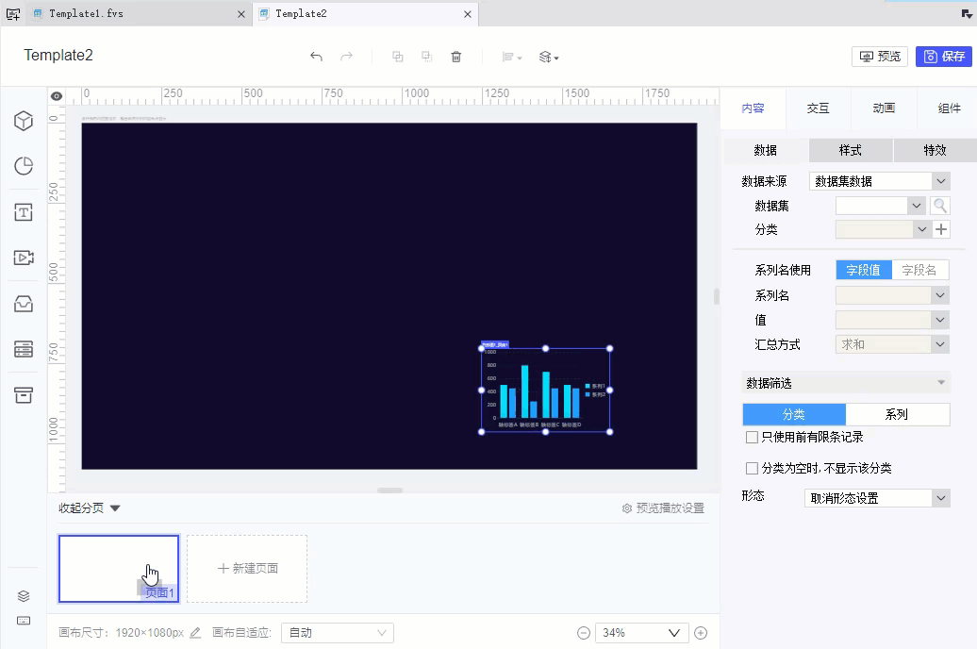The height and width of the screenshot is (649, 977).
Task: Open the inbox-shaped sidebar component icon
Action: coord(24,304)
